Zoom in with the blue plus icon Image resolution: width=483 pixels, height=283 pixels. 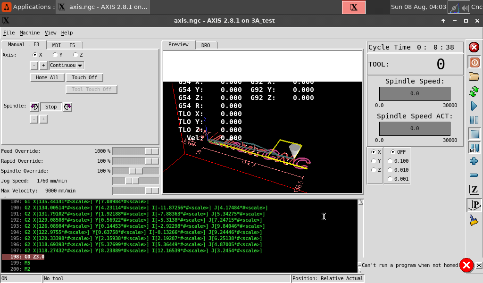pos(474,161)
